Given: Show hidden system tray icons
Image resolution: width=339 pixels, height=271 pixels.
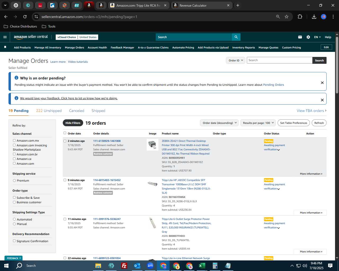Looking at the screenshot, I should (x=292, y=266).
